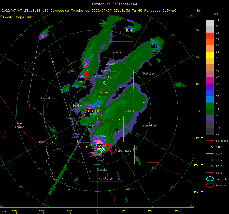The width and height of the screenshot is (229, 214).
Task: Select the 45 dBZ tan swatch
Action: point(210,68)
